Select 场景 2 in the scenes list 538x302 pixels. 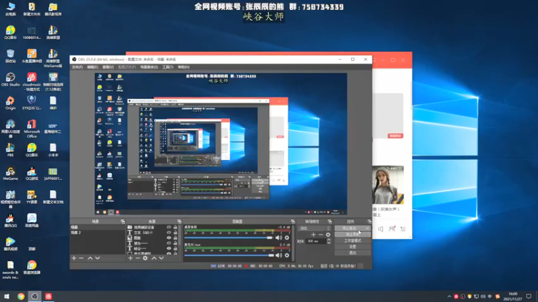[x=98, y=232]
